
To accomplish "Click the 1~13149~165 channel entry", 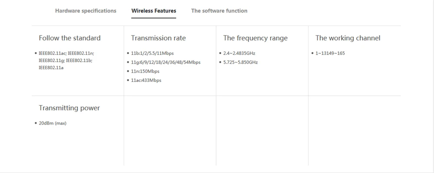I will point(330,53).
